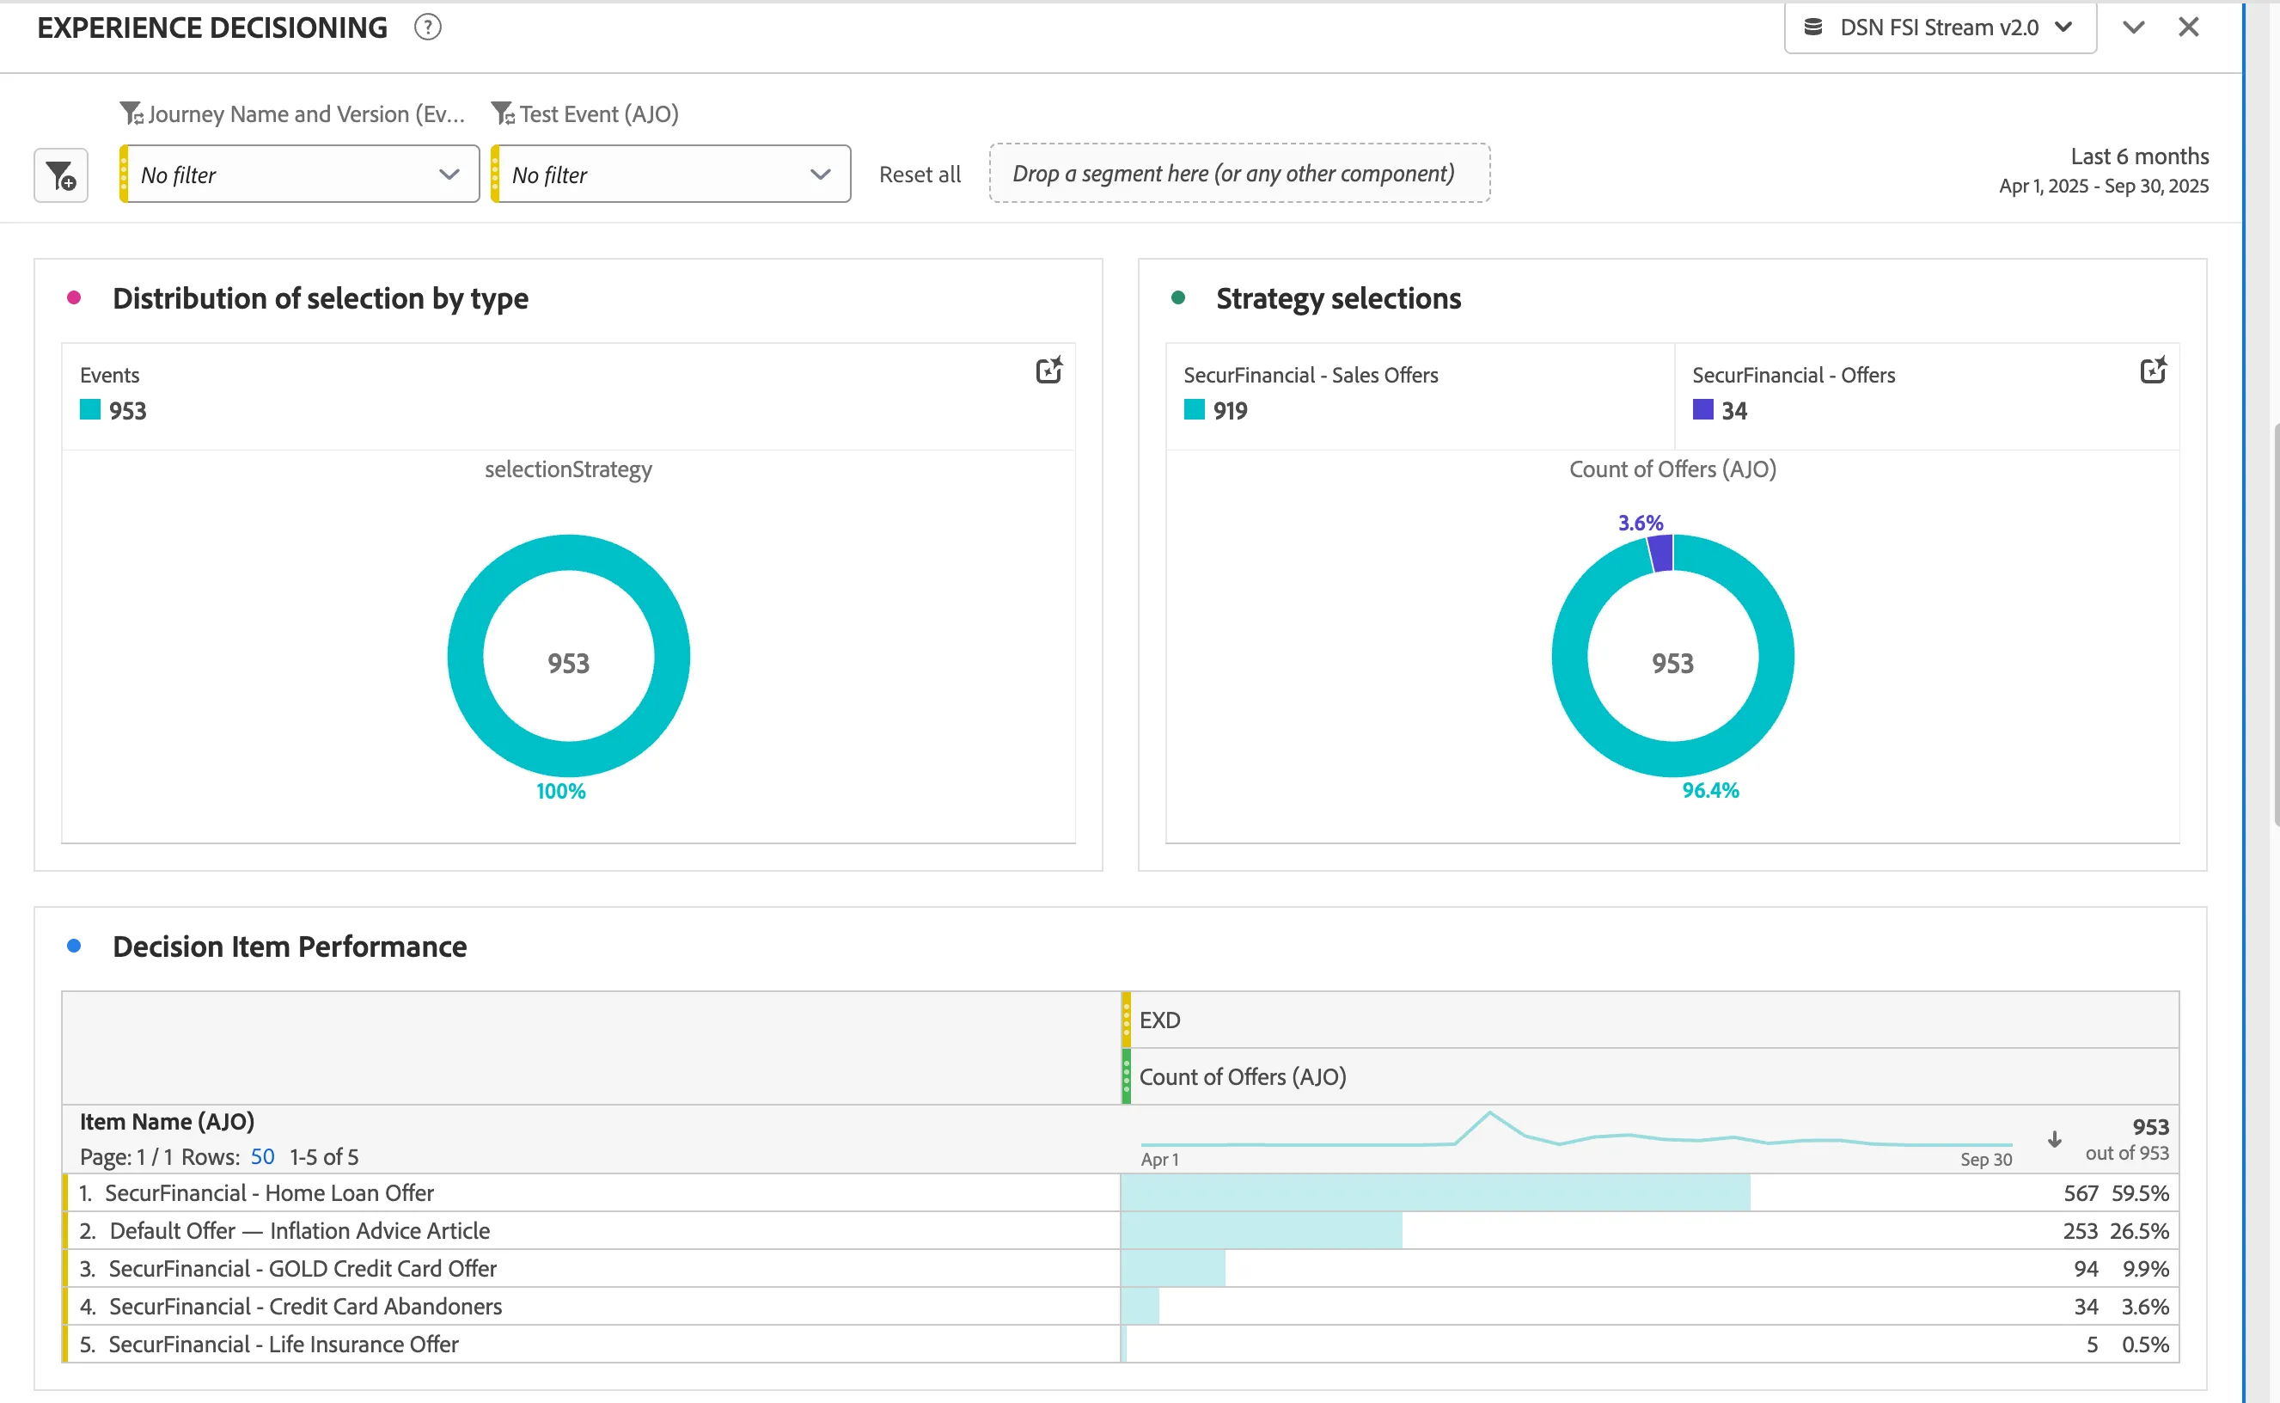2280x1403 pixels.
Task: Select the purple 3.6% donut slice
Action: pyautogui.click(x=1660, y=553)
